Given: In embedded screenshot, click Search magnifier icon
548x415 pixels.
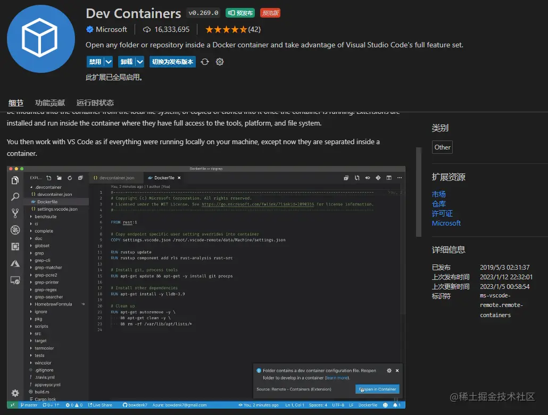Looking at the screenshot, I should coord(15,197).
